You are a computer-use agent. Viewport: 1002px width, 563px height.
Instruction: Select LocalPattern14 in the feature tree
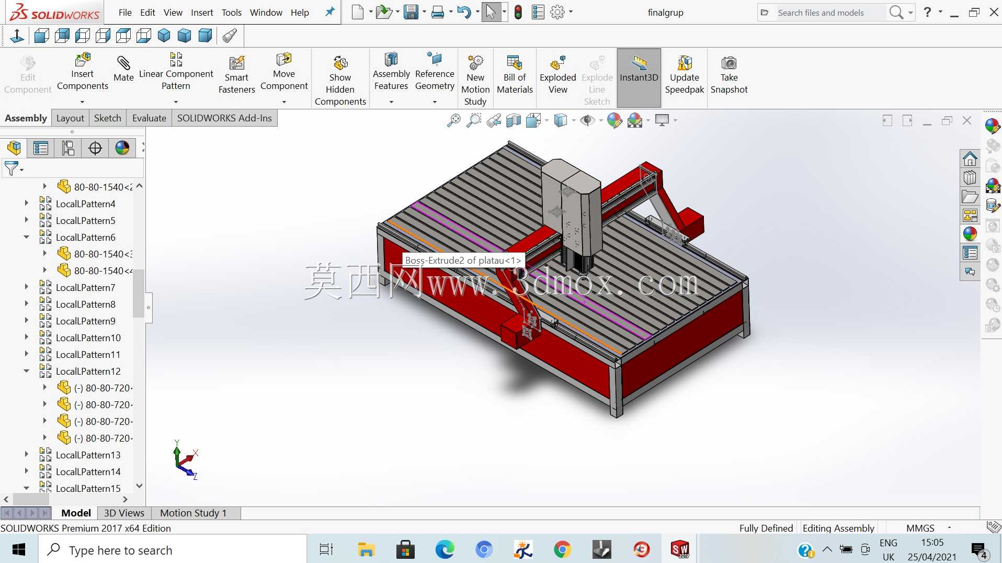point(88,471)
